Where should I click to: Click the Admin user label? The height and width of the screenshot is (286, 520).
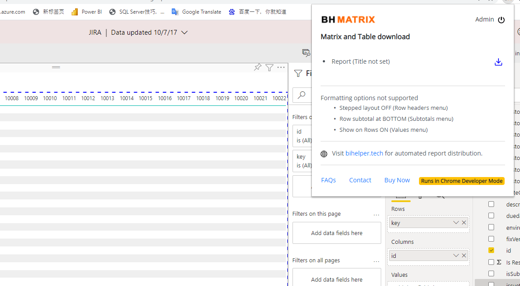484,20
